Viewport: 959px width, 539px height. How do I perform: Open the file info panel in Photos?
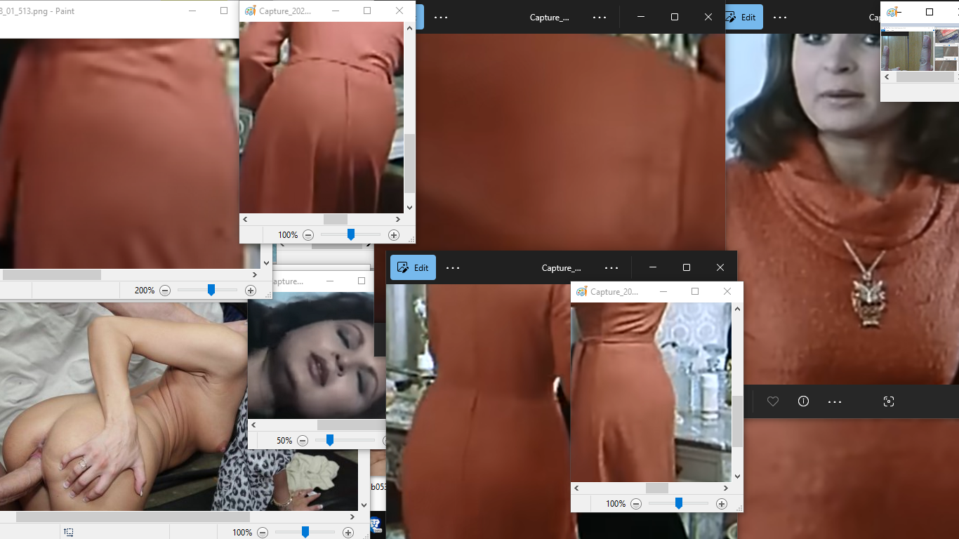804,401
